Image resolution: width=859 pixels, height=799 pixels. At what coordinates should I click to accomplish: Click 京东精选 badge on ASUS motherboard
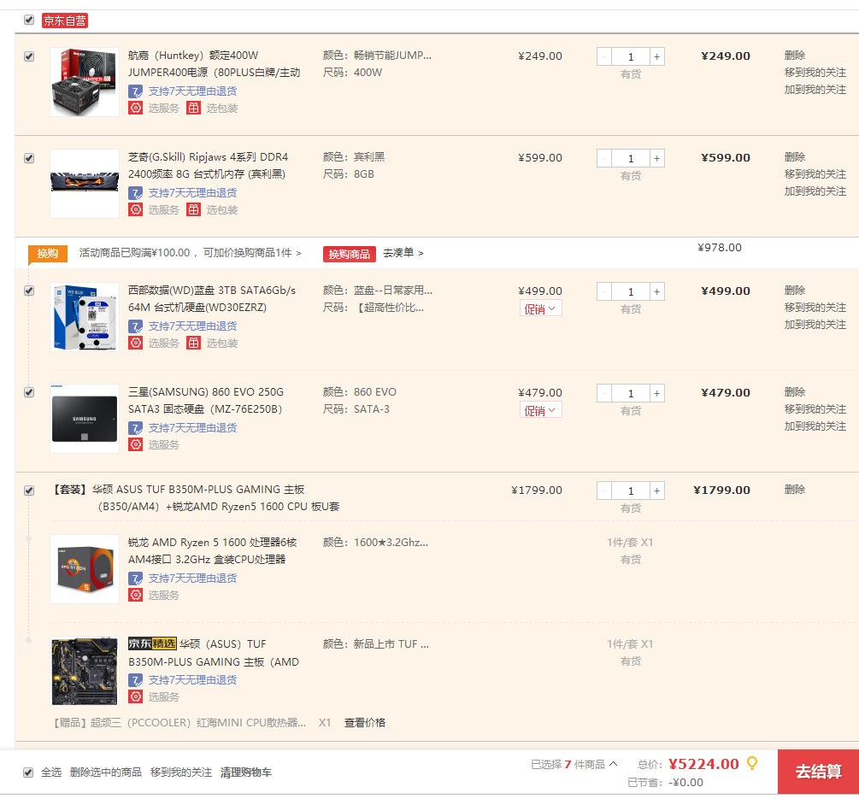tap(152, 643)
